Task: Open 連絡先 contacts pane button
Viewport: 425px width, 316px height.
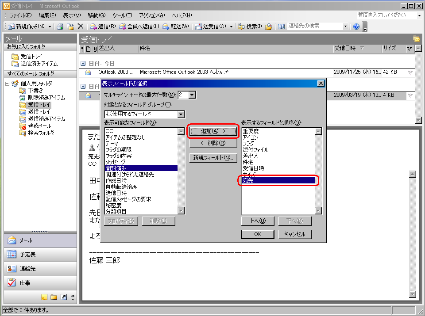Action: click(x=40, y=269)
